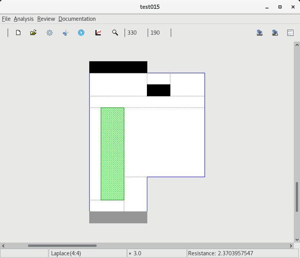Click the vertical scrollbar down arrow
Viewport: 300px width, 258px height.
click(297, 240)
